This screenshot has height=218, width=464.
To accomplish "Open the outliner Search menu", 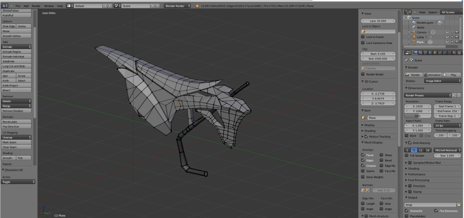I will coord(433,12).
